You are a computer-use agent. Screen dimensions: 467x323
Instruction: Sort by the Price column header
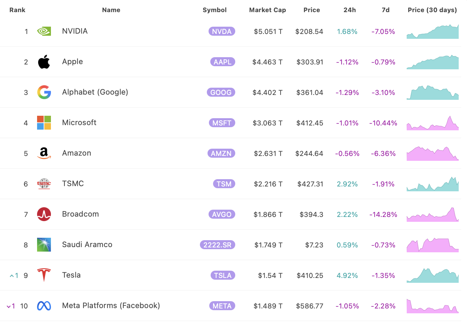point(312,10)
